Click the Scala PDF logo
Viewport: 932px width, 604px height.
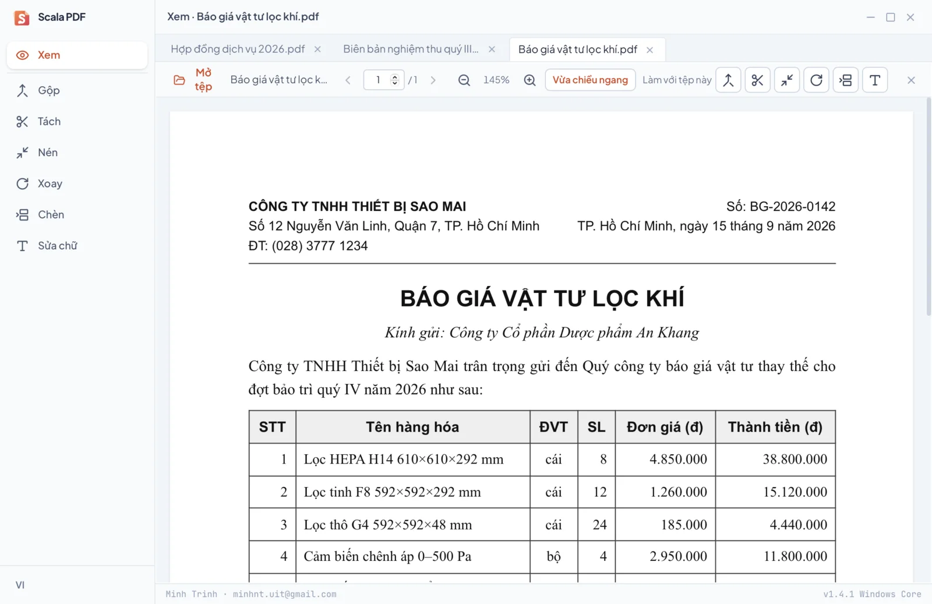click(22, 17)
